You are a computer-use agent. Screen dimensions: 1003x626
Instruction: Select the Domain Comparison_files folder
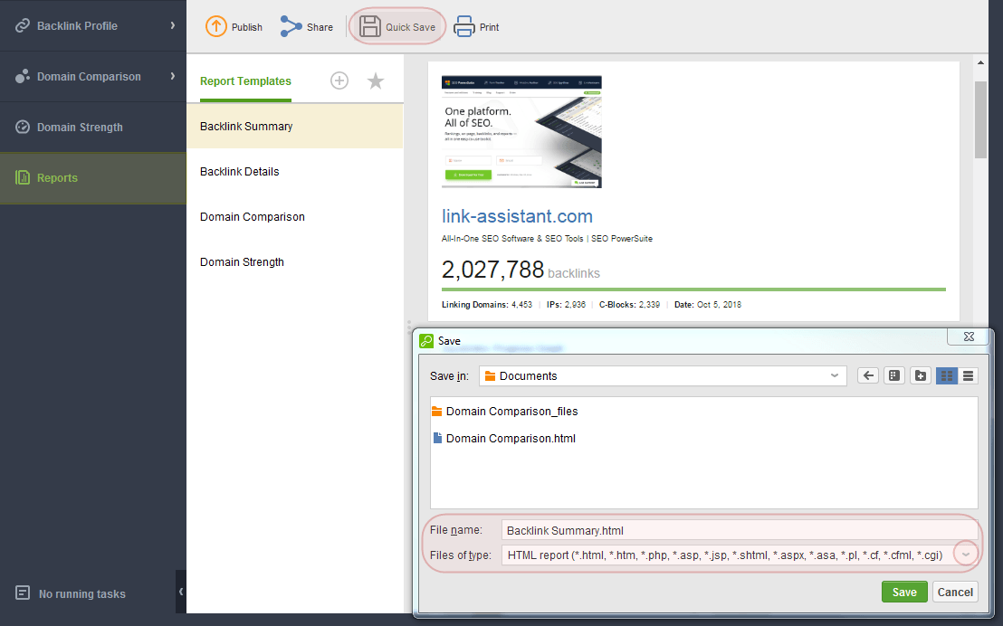(x=505, y=412)
